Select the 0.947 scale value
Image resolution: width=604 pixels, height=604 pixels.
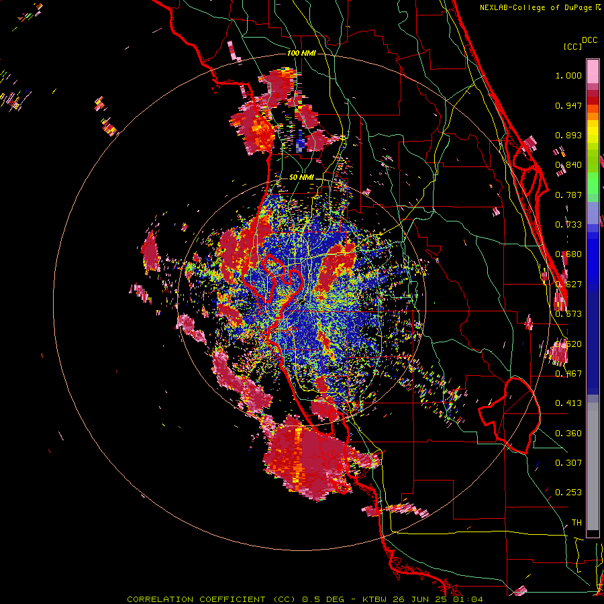(568, 105)
